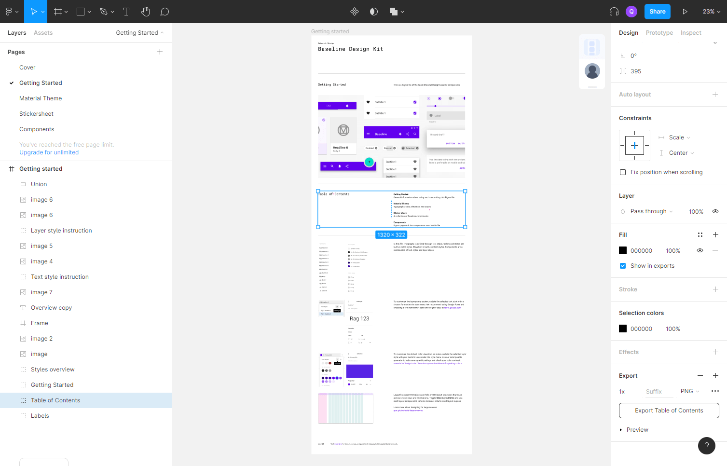Open the 23% zoom dropdown

coord(712,12)
